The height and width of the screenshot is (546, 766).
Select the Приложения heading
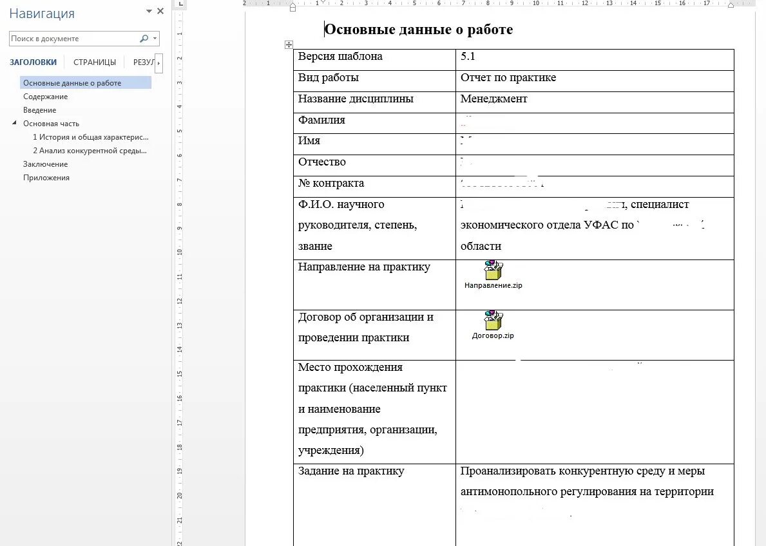click(45, 177)
